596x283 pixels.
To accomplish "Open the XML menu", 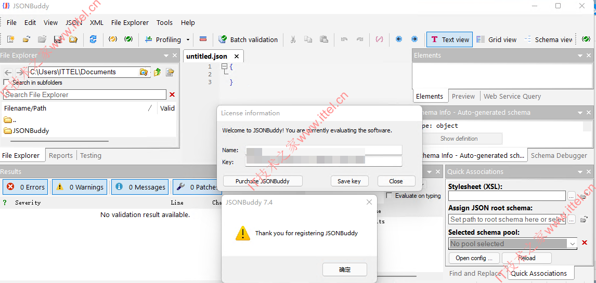I will coord(97,22).
